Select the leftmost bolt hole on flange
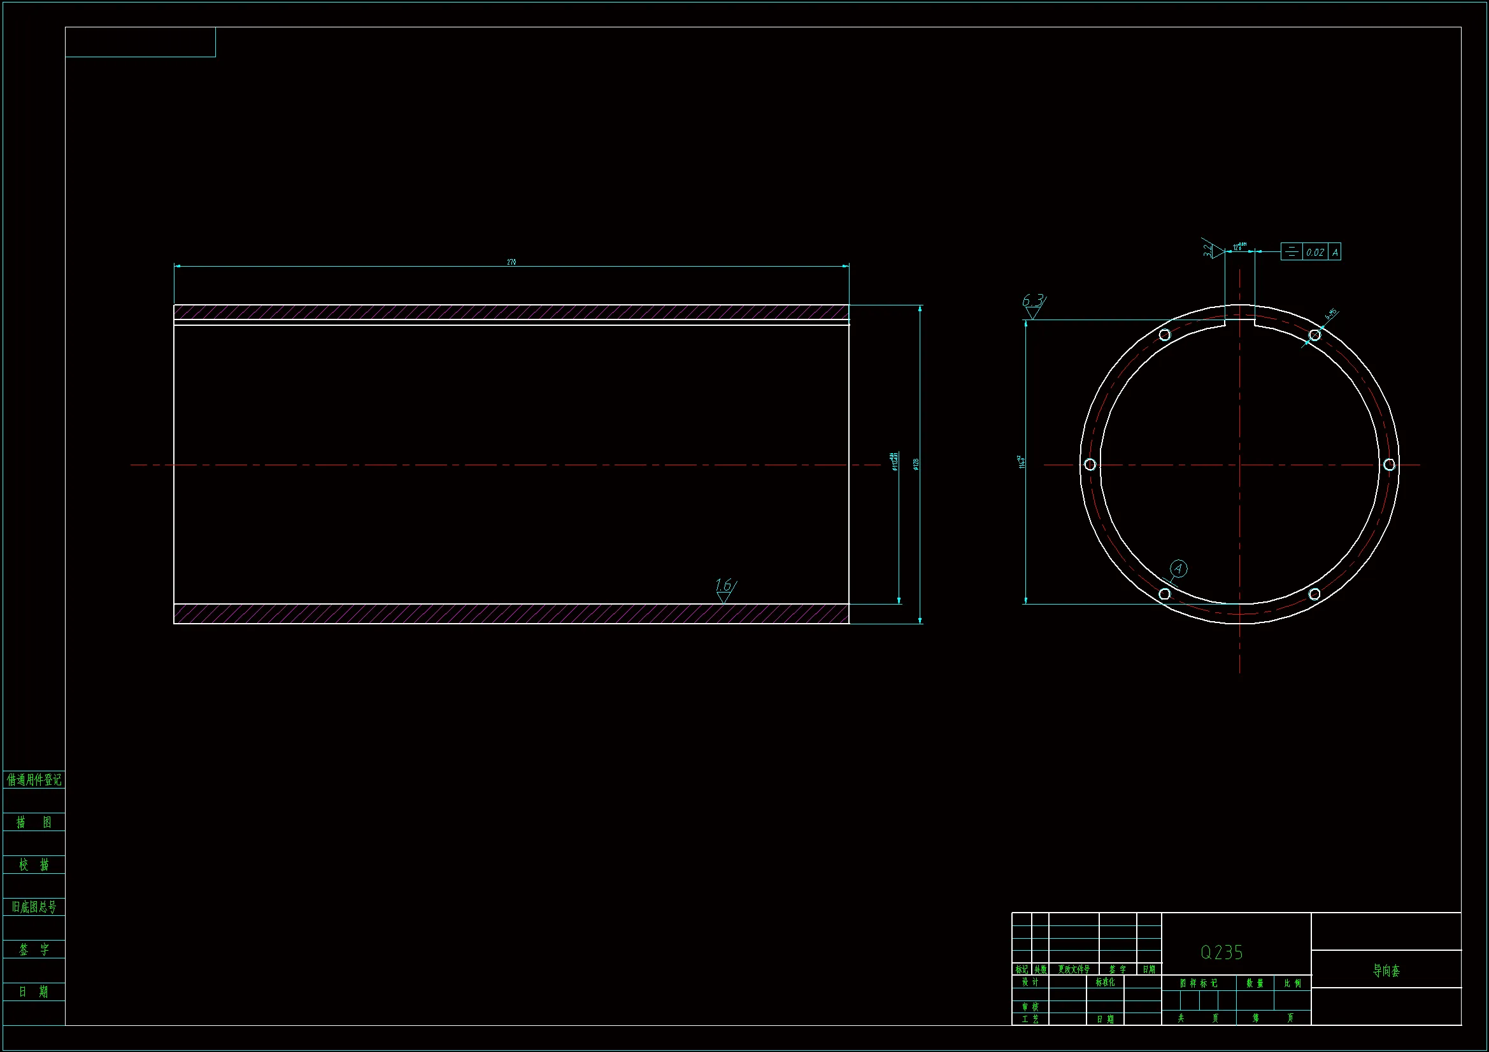 click(x=1090, y=464)
